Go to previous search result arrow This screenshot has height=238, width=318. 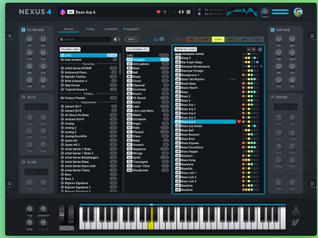click(115, 39)
